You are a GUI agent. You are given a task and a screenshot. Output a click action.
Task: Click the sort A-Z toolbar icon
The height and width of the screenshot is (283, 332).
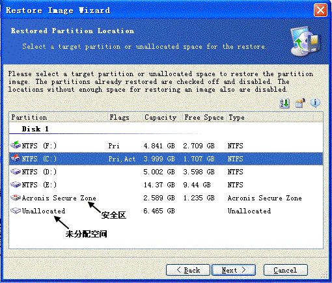click(284, 103)
